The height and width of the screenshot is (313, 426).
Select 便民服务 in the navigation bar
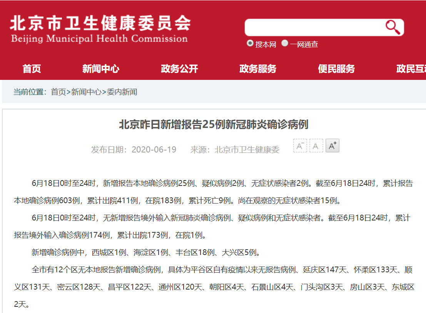coord(336,69)
